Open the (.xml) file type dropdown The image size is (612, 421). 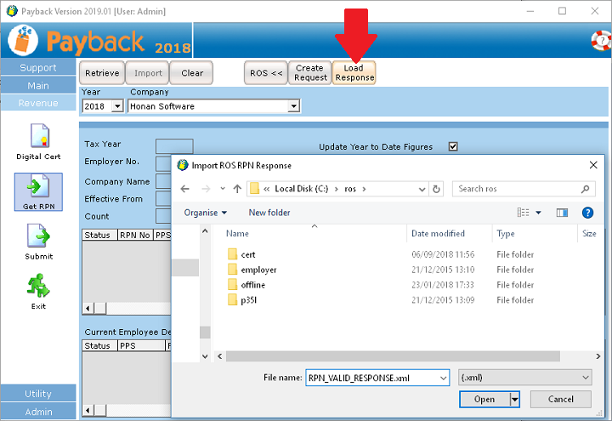pos(524,378)
